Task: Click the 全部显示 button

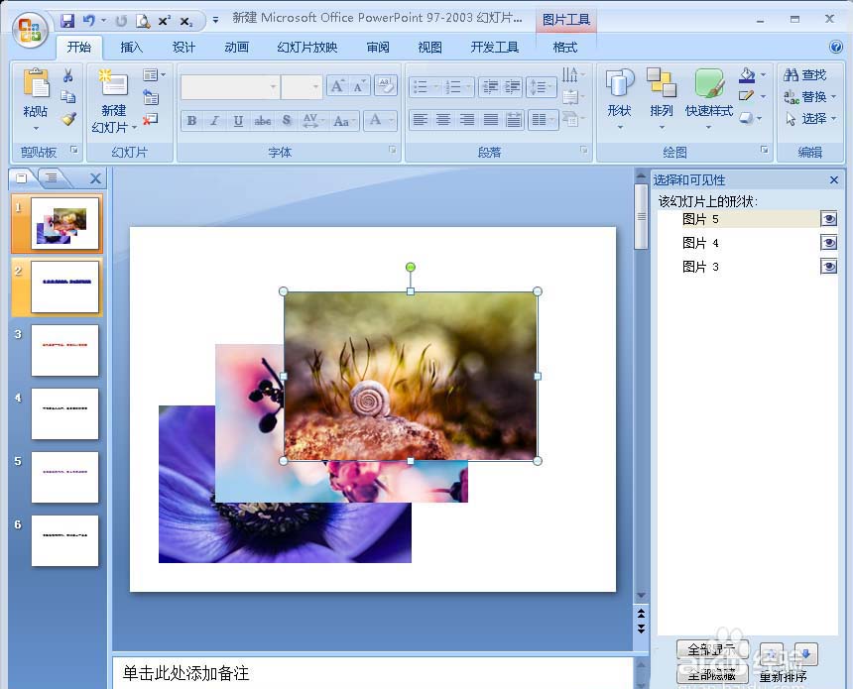Action: [x=712, y=650]
